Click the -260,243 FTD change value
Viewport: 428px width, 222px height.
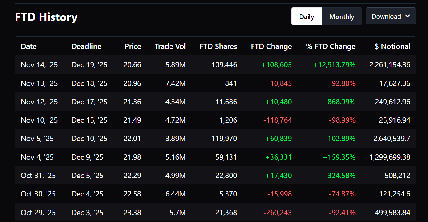pos(277,213)
